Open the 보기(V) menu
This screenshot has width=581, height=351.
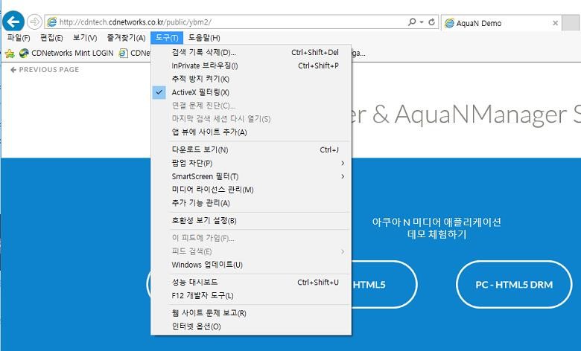coord(85,38)
